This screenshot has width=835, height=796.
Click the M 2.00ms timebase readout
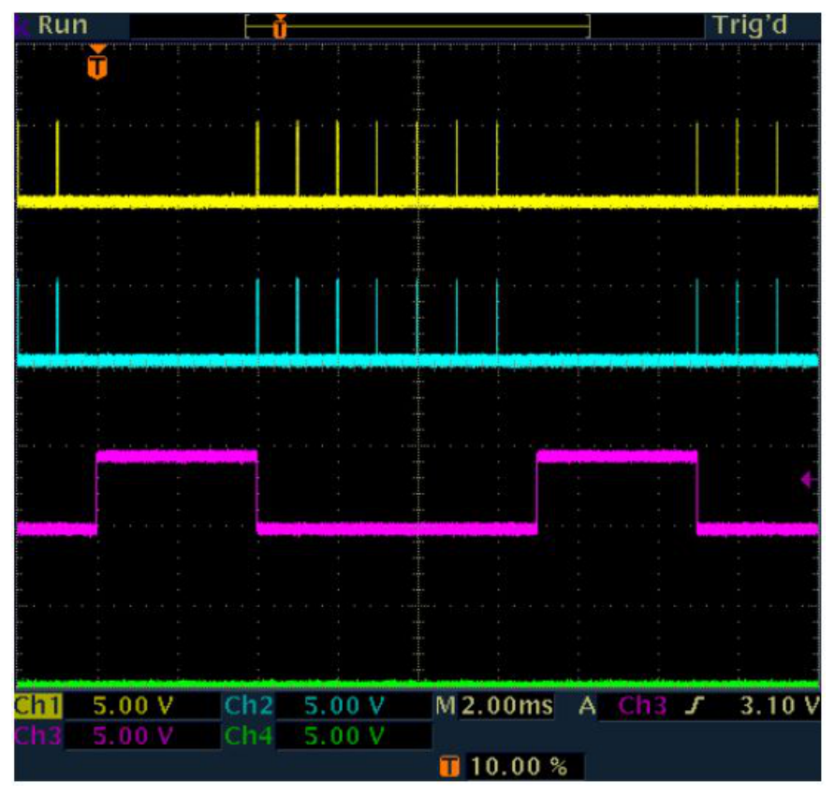pyautogui.click(x=494, y=705)
